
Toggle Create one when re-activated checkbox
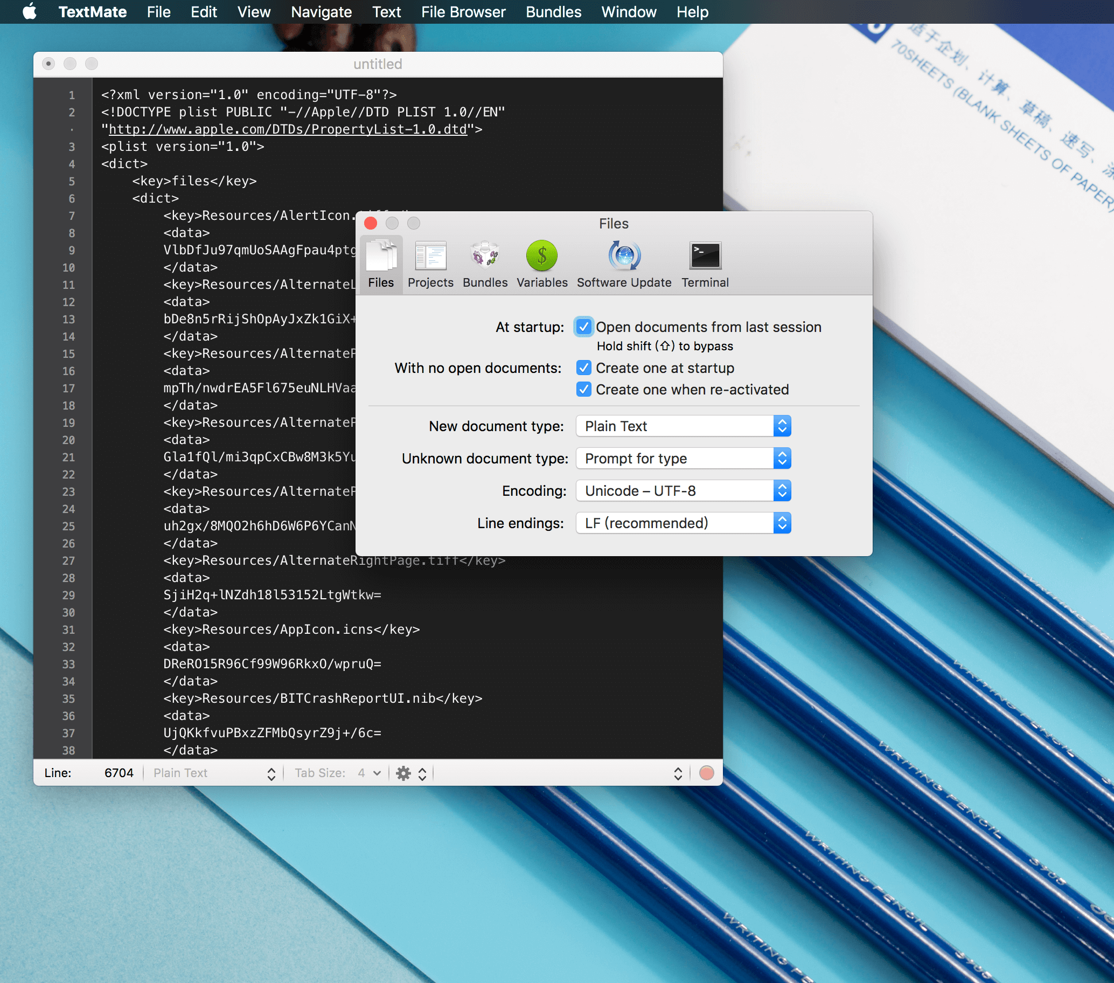pos(584,389)
